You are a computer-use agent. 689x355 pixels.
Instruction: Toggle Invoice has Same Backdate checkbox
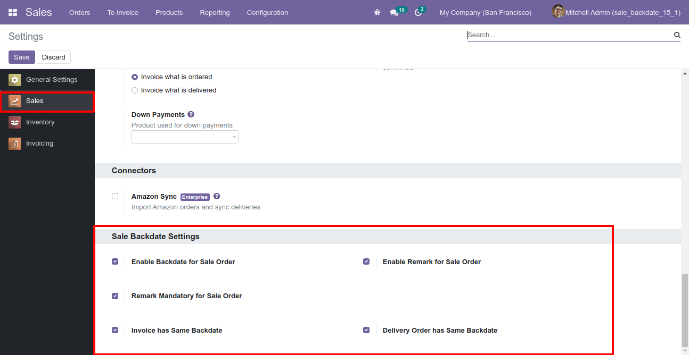(x=115, y=330)
